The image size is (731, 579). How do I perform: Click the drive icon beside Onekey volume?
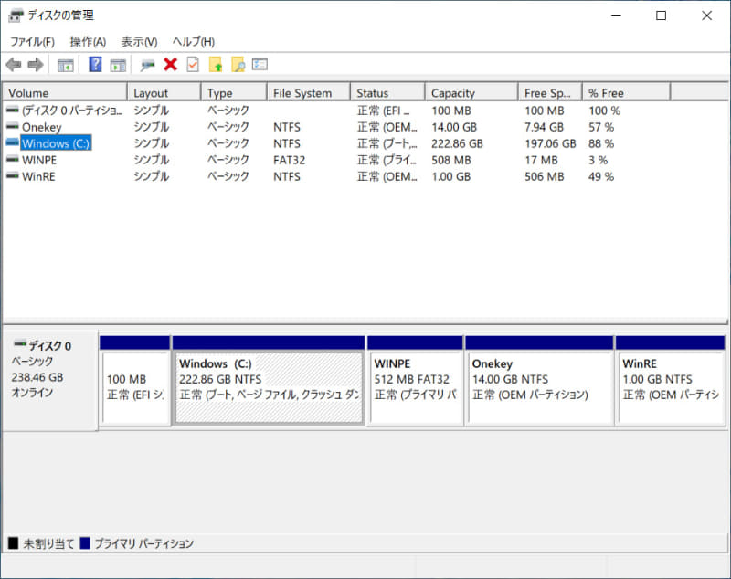point(13,126)
